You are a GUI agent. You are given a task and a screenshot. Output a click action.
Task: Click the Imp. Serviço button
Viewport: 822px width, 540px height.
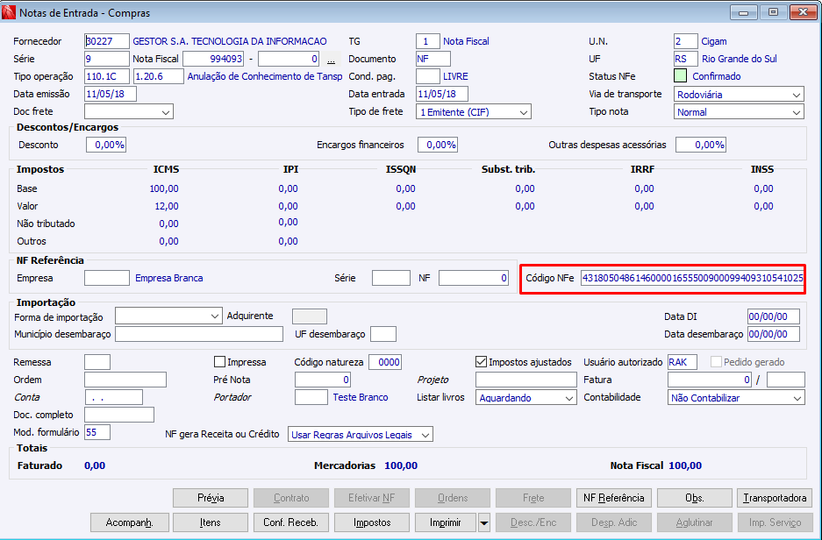[x=775, y=522]
